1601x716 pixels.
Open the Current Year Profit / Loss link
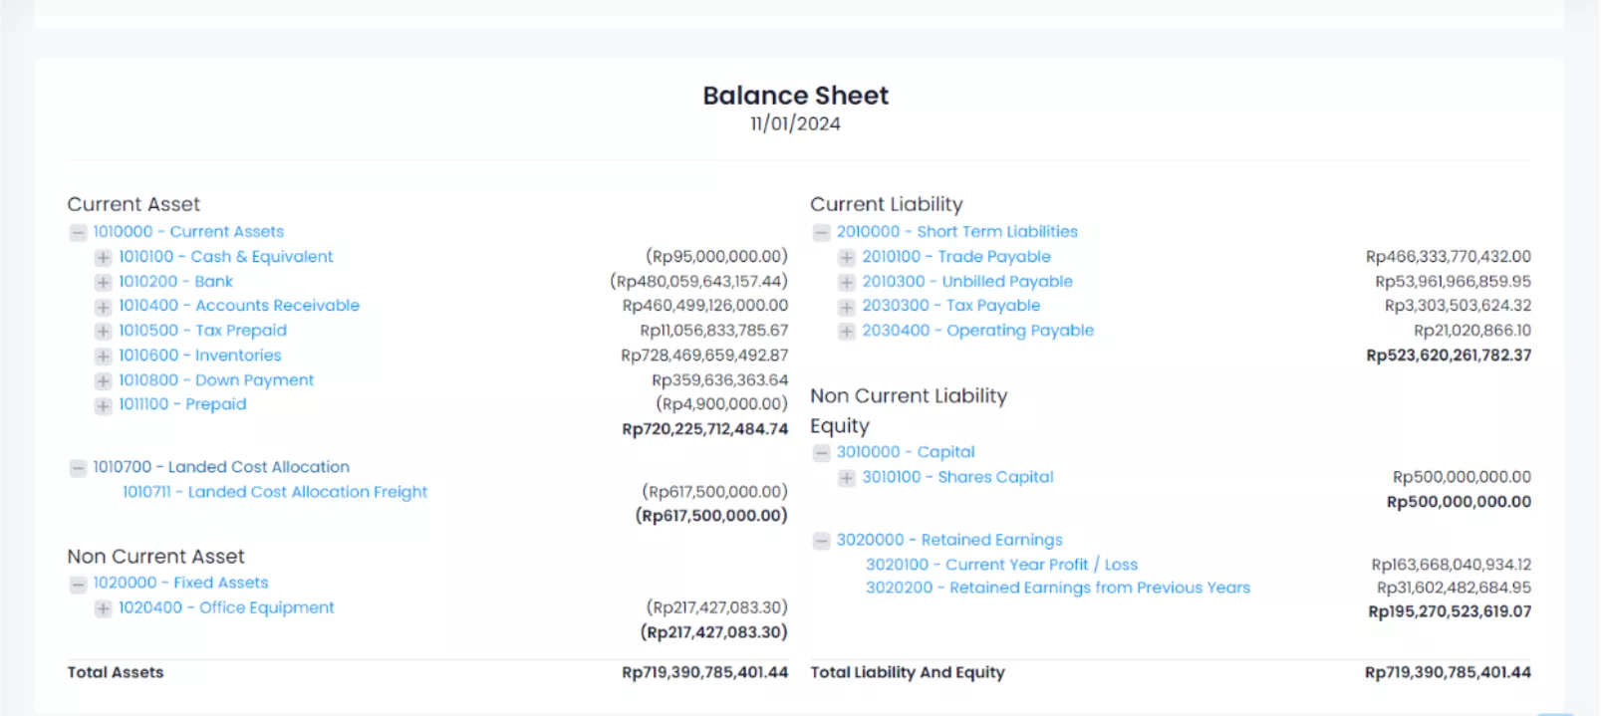1001,565
